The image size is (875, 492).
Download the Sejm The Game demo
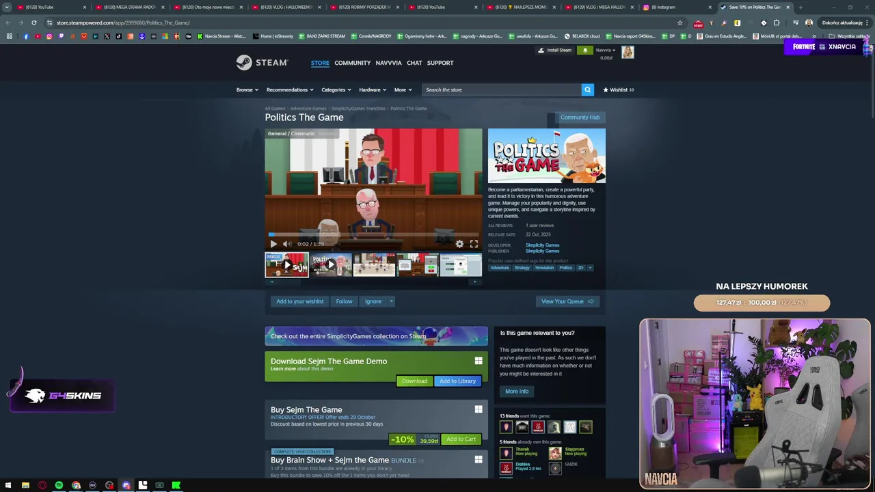click(414, 381)
